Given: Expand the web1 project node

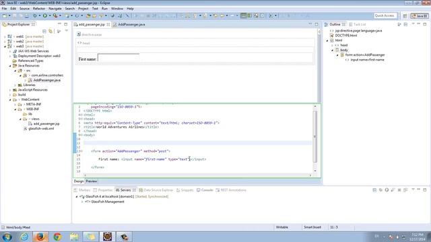Looking at the screenshot, I should coord(5,36).
